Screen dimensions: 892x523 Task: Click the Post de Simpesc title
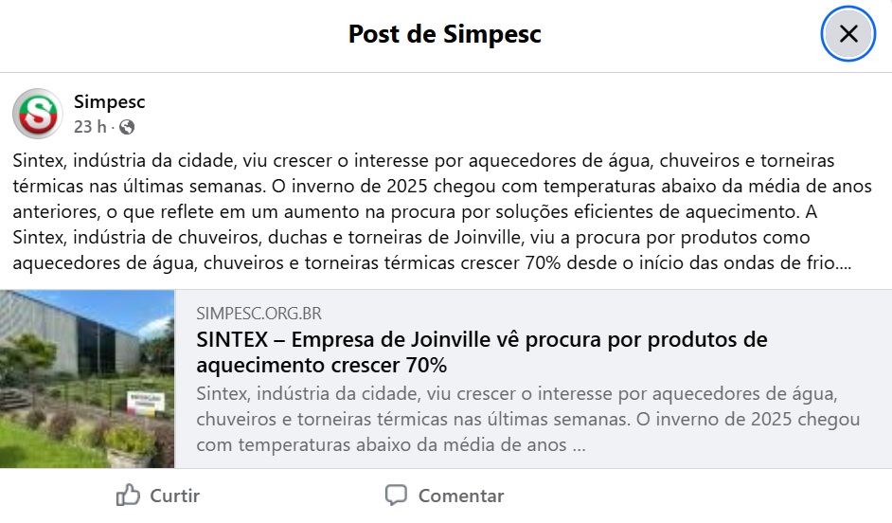point(444,35)
